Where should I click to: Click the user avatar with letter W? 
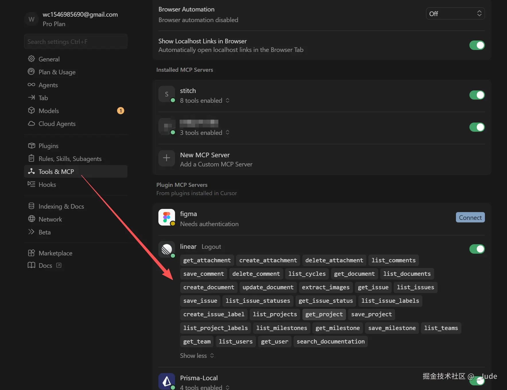(x=32, y=19)
